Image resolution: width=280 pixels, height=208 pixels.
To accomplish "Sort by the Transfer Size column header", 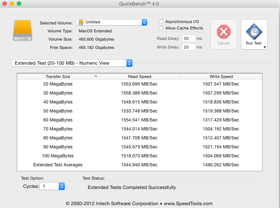I will [58, 77].
